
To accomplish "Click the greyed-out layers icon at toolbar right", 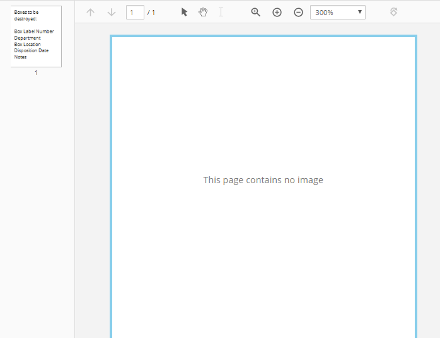I will pos(393,12).
